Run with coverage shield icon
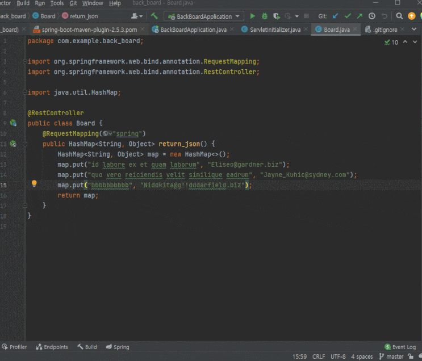 tap(277, 16)
